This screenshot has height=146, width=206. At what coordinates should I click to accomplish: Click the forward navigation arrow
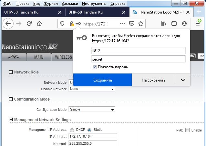pos(19,24)
